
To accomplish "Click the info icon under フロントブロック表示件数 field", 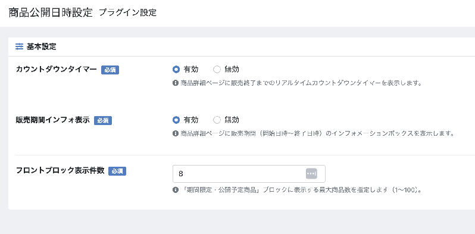I will click(x=176, y=190).
